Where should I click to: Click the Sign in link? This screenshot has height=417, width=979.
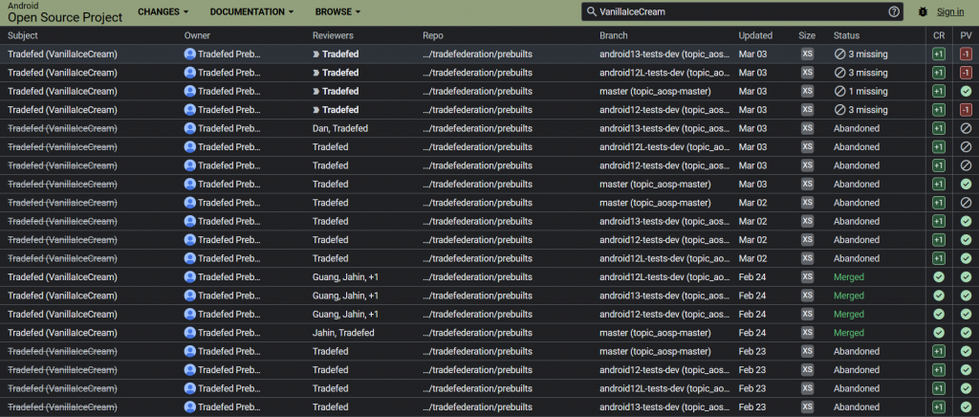[950, 11]
